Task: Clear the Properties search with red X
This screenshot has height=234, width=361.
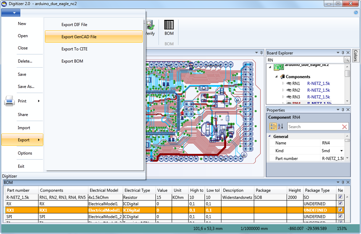Action: click(344, 127)
